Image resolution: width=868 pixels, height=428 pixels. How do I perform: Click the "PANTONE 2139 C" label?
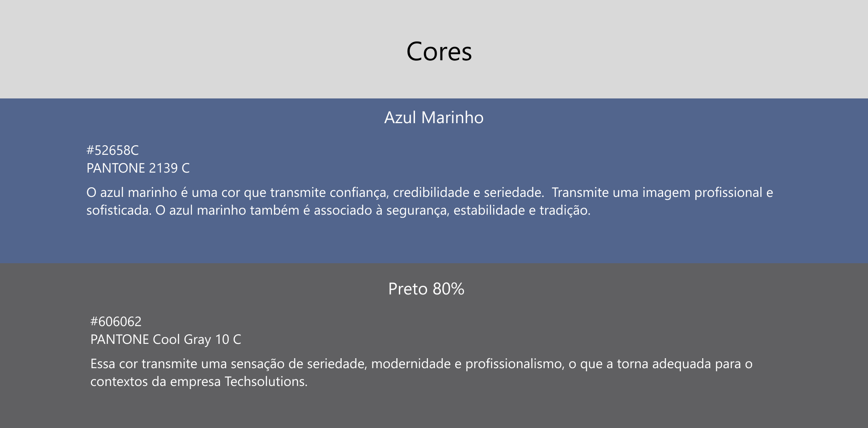(x=138, y=168)
